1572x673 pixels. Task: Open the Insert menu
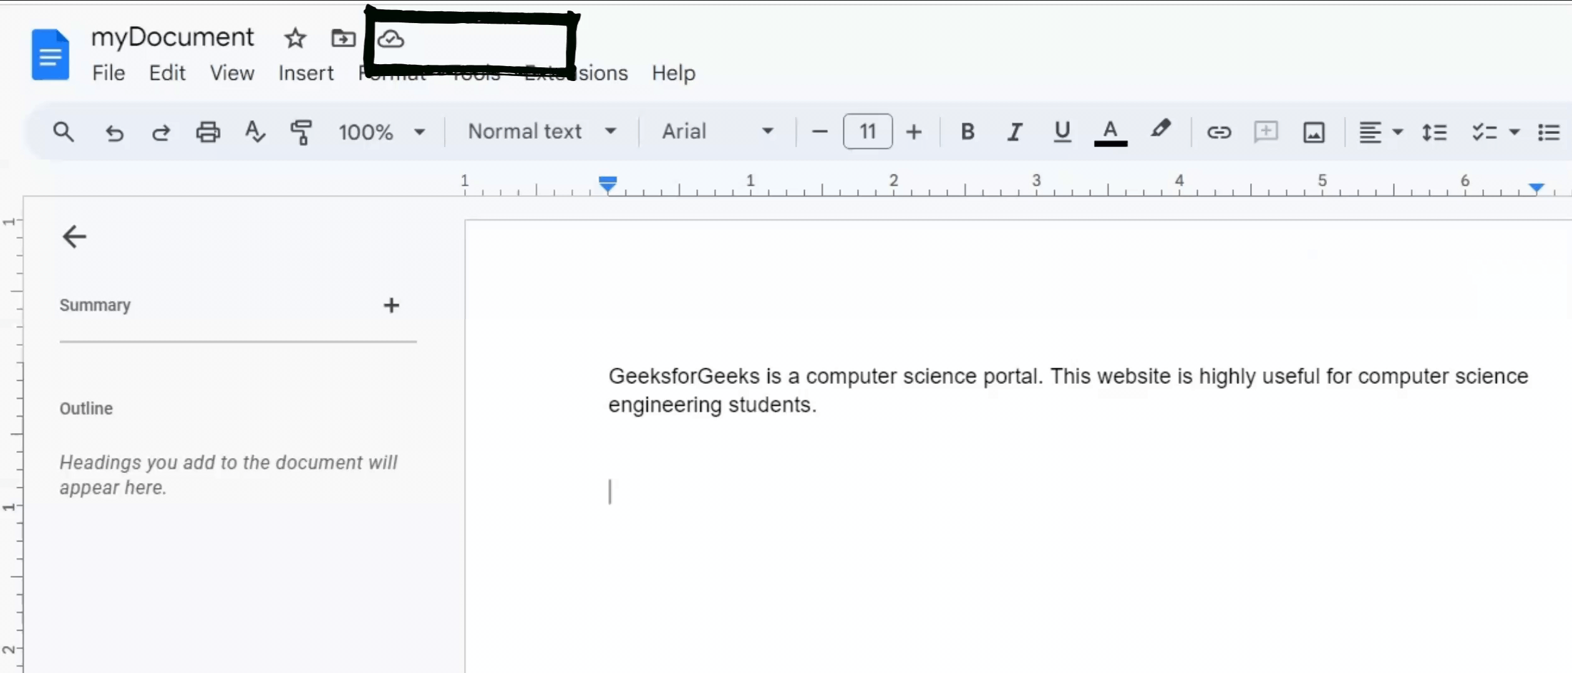click(x=306, y=74)
